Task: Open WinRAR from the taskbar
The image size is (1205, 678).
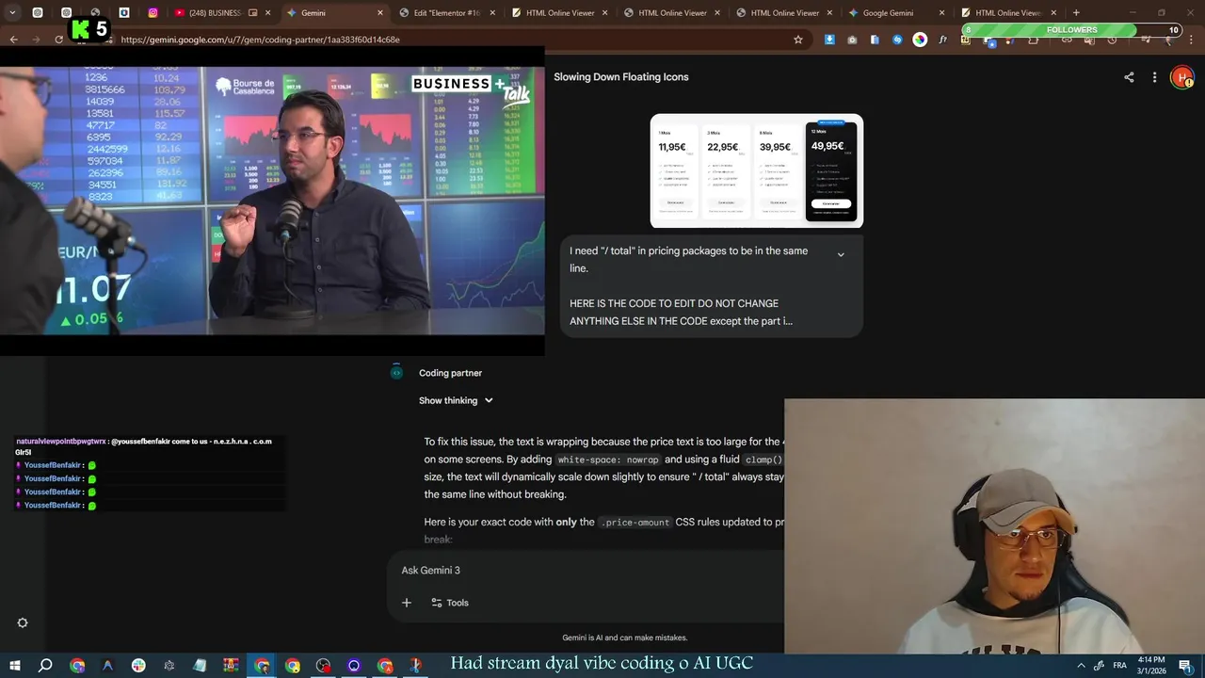Action: click(x=231, y=666)
